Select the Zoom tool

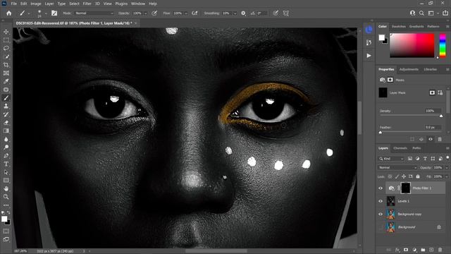pyautogui.click(x=6, y=197)
